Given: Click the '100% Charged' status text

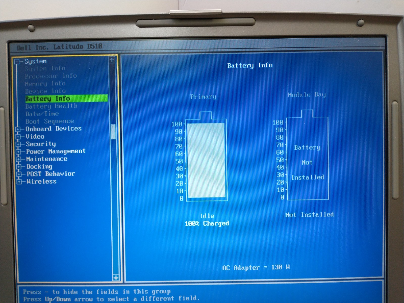Looking at the screenshot, I should pyautogui.click(x=207, y=223).
